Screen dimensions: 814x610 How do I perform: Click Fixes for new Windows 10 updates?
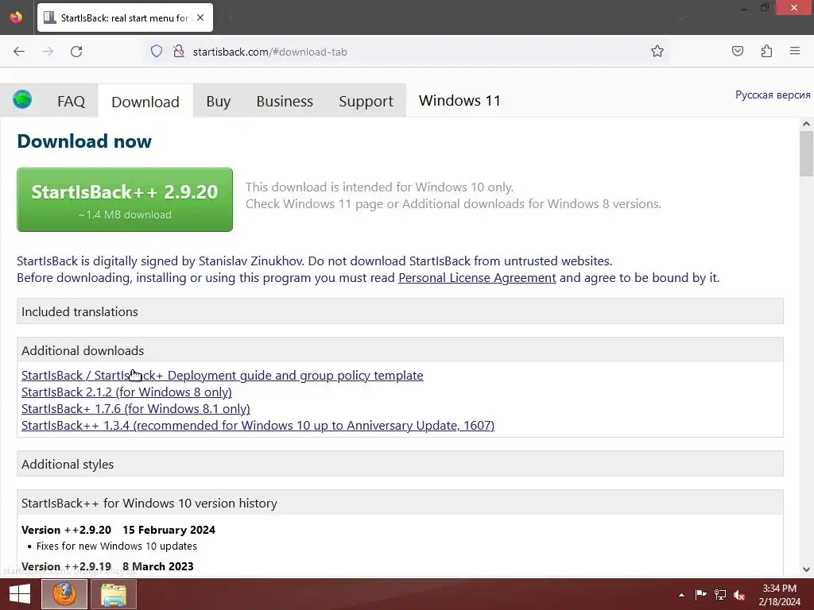[x=117, y=546]
